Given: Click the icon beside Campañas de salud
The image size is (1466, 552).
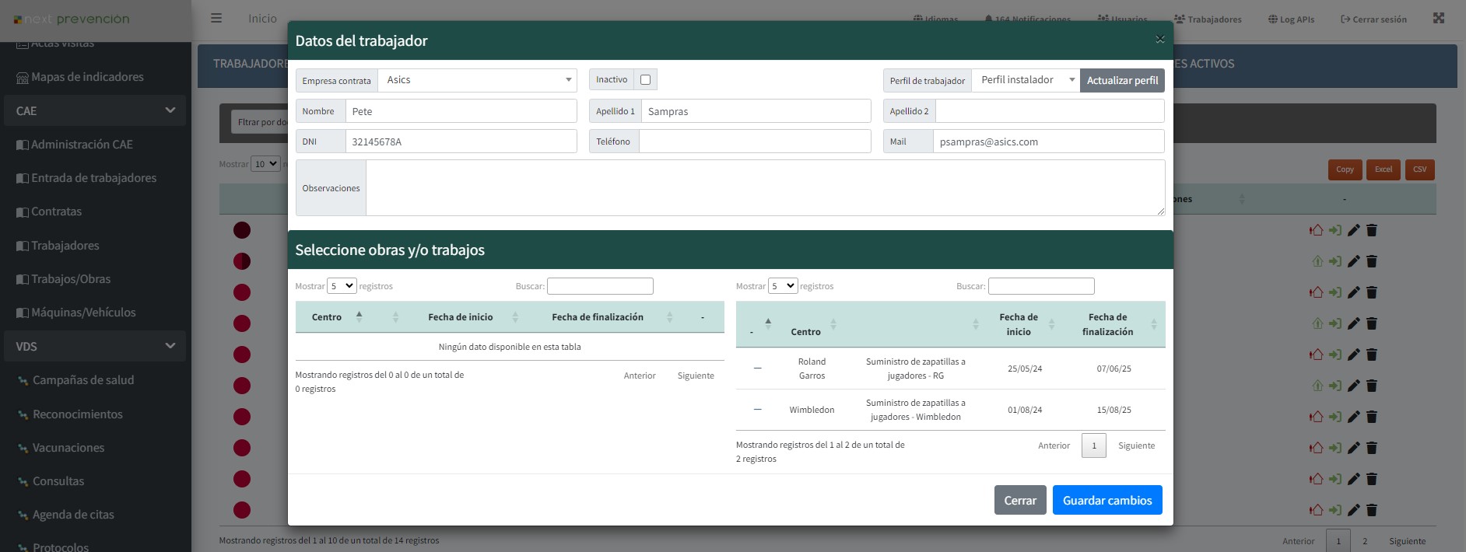Looking at the screenshot, I should [x=23, y=381].
